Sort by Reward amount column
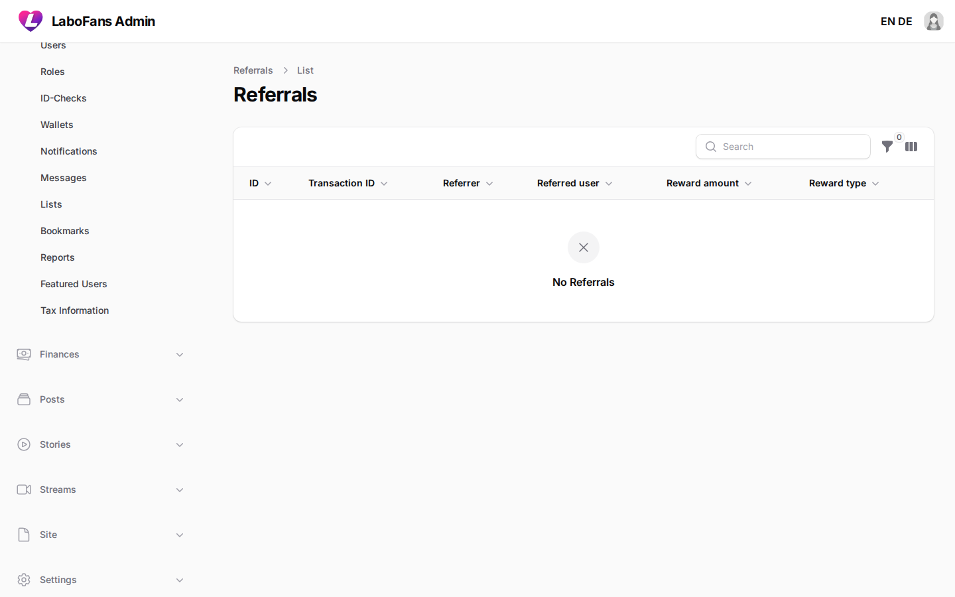The width and height of the screenshot is (955, 597). [709, 183]
